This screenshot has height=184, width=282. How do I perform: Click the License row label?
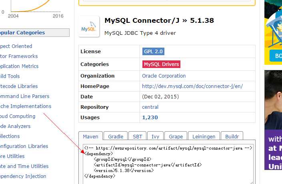tap(90, 52)
